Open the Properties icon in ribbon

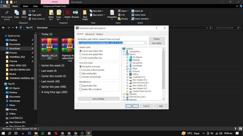click(x=112, y=12)
